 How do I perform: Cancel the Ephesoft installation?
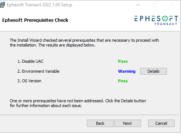pos(161,123)
